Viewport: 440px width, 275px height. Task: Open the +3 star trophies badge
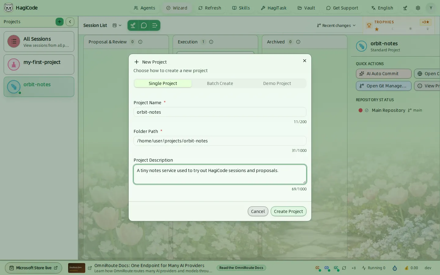(425, 22)
